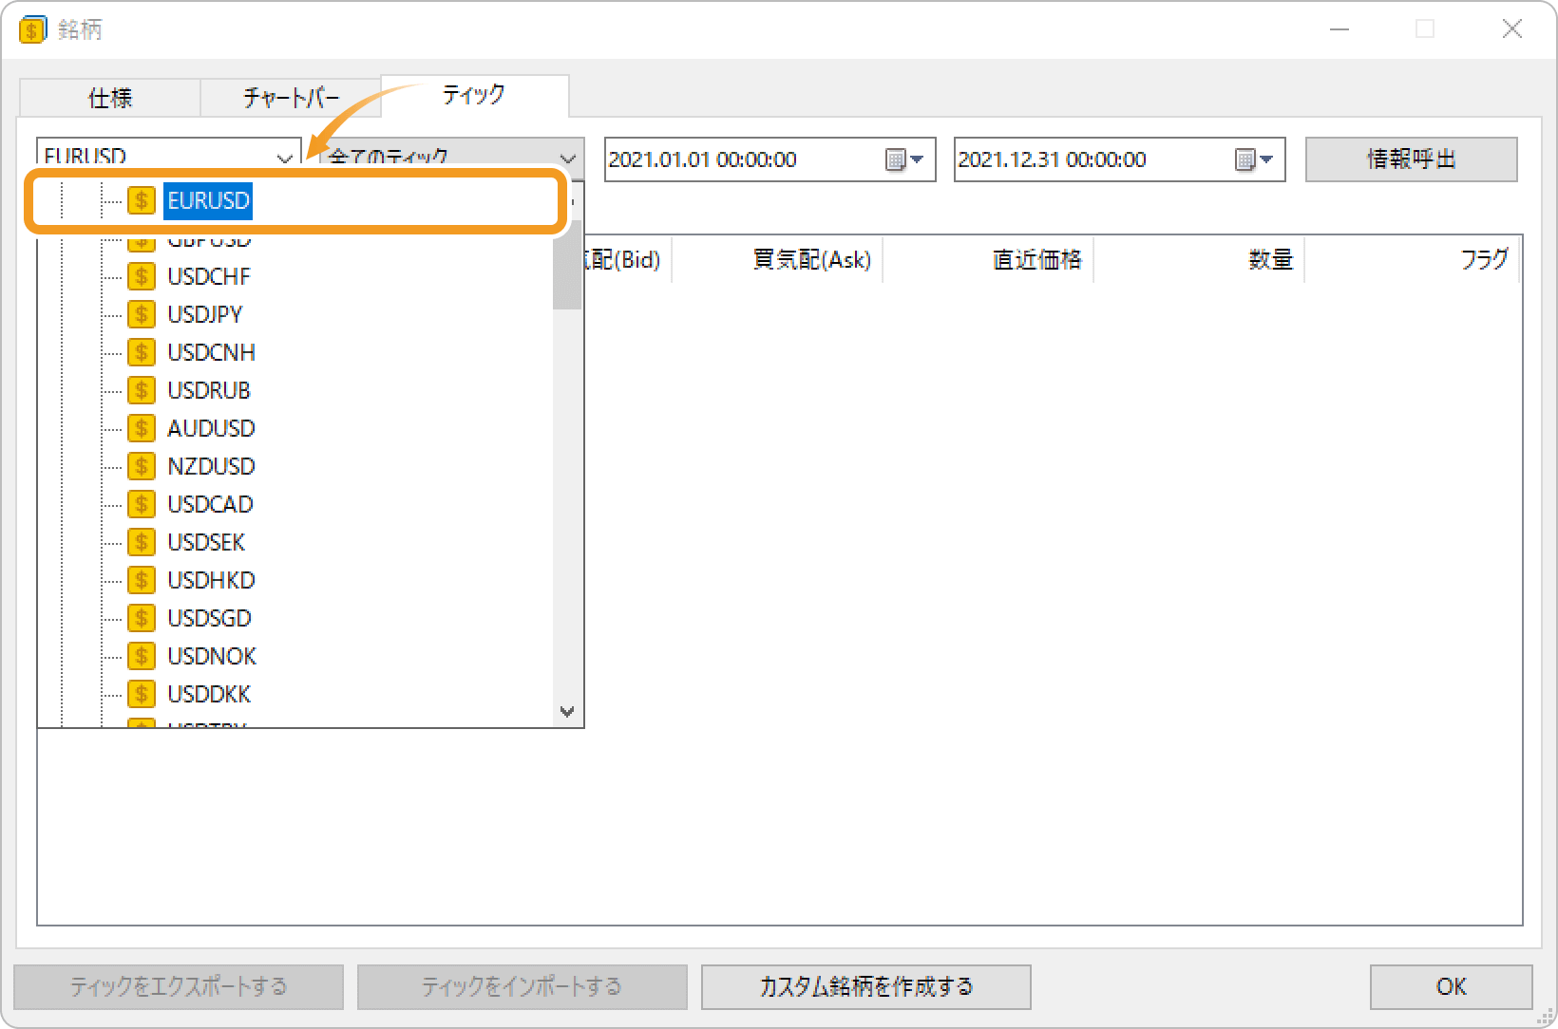
Task: Switch to the 仕様 tab
Action: pyautogui.click(x=110, y=98)
